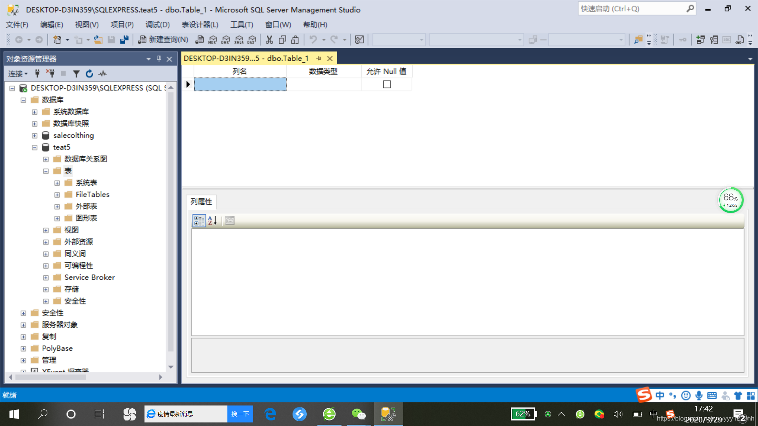Click the column name cell in first row

[240, 84]
